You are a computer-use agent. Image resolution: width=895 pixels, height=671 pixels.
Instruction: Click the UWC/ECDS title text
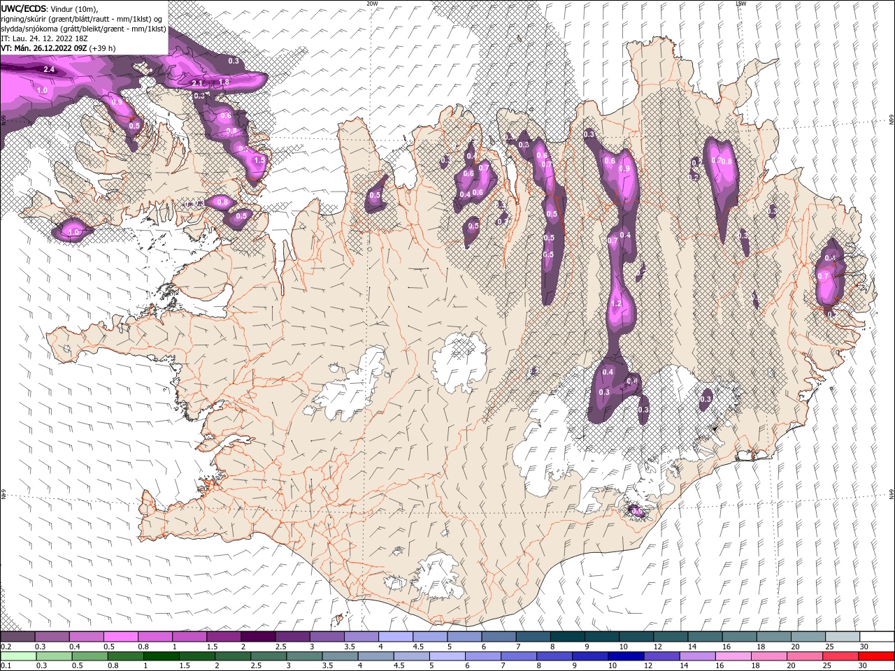point(24,8)
